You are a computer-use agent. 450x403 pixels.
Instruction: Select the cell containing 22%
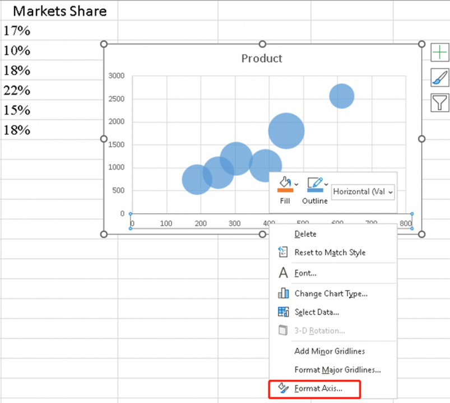pyautogui.click(x=52, y=90)
